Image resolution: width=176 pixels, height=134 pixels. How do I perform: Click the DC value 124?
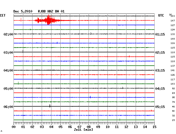[173, 30]
